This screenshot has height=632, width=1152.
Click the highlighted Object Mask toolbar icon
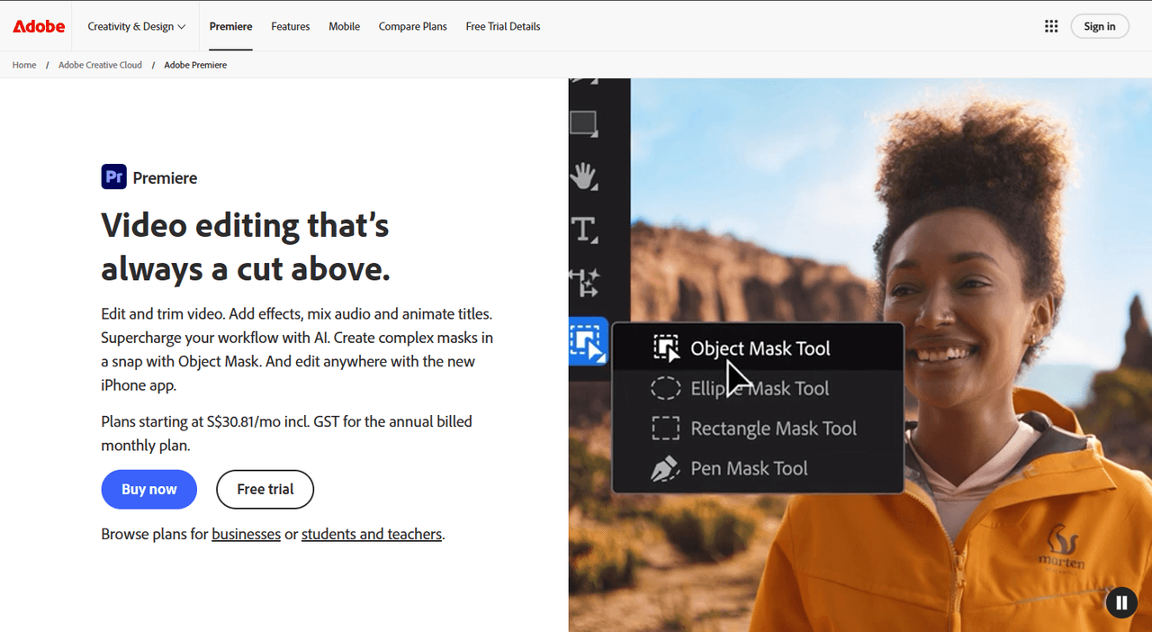pos(589,342)
